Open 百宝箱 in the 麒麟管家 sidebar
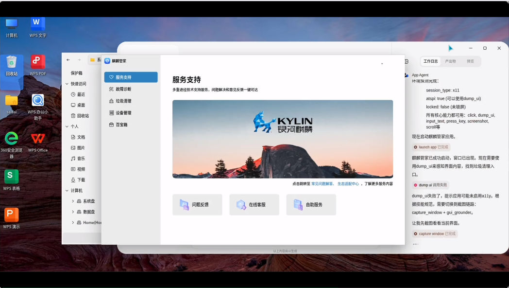509x288 pixels. coord(131,125)
